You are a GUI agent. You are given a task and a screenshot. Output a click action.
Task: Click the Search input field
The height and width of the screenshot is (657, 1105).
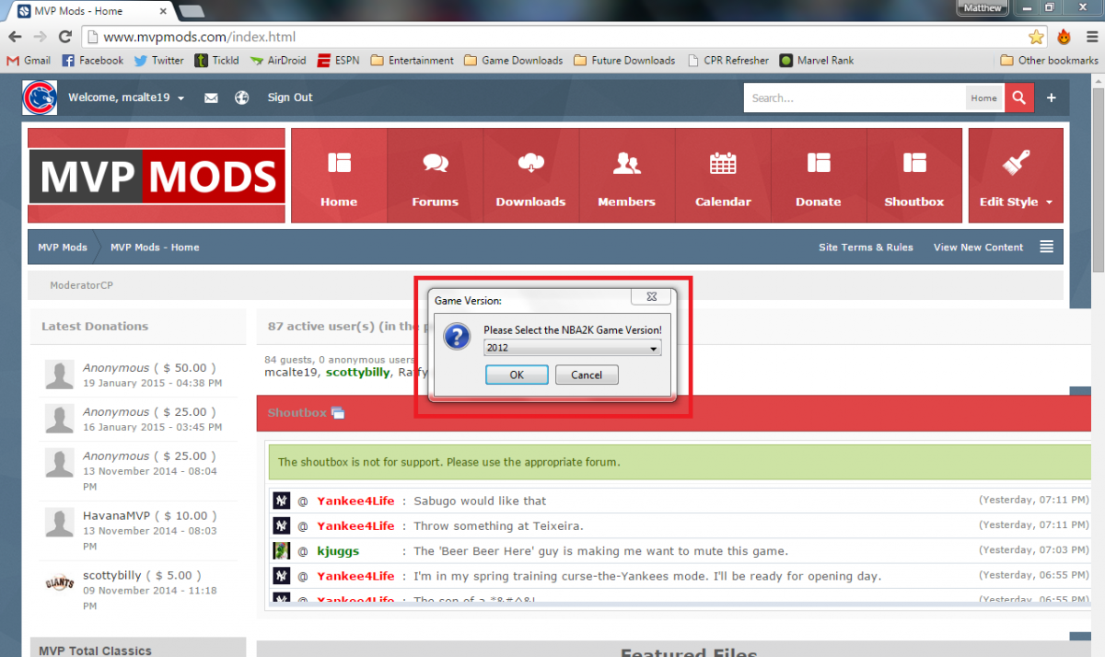[x=855, y=98]
